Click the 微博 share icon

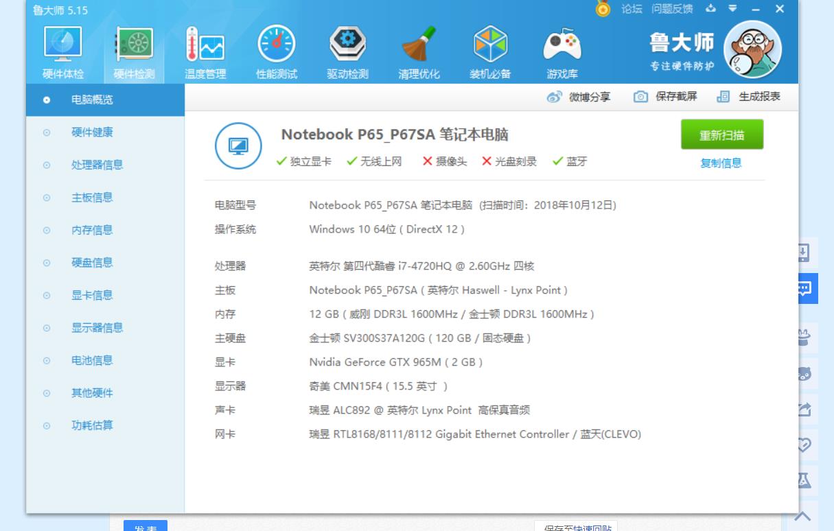pyautogui.click(x=555, y=97)
